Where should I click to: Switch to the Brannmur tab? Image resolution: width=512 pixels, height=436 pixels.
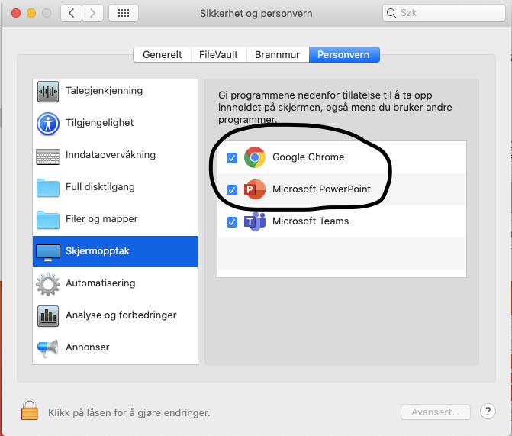[278, 55]
